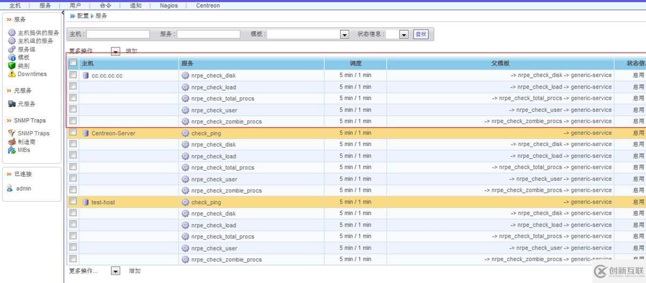Click the 查找 search button
Image resolution: width=646 pixels, height=283 pixels.
tap(421, 34)
